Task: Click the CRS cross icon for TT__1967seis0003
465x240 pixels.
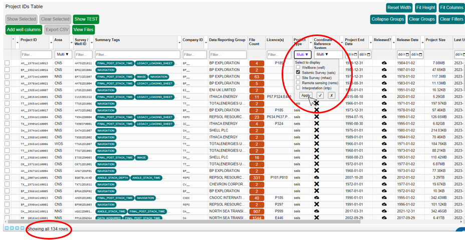Action: tap(316, 150)
